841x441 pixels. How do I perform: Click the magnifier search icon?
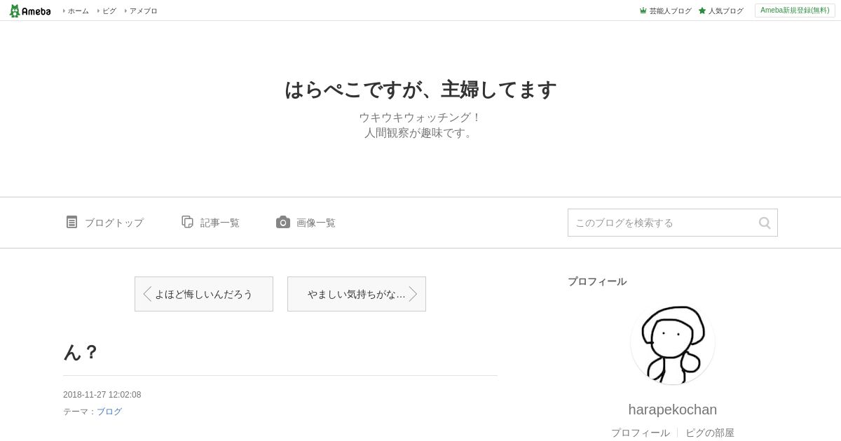[x=765, y=223]
